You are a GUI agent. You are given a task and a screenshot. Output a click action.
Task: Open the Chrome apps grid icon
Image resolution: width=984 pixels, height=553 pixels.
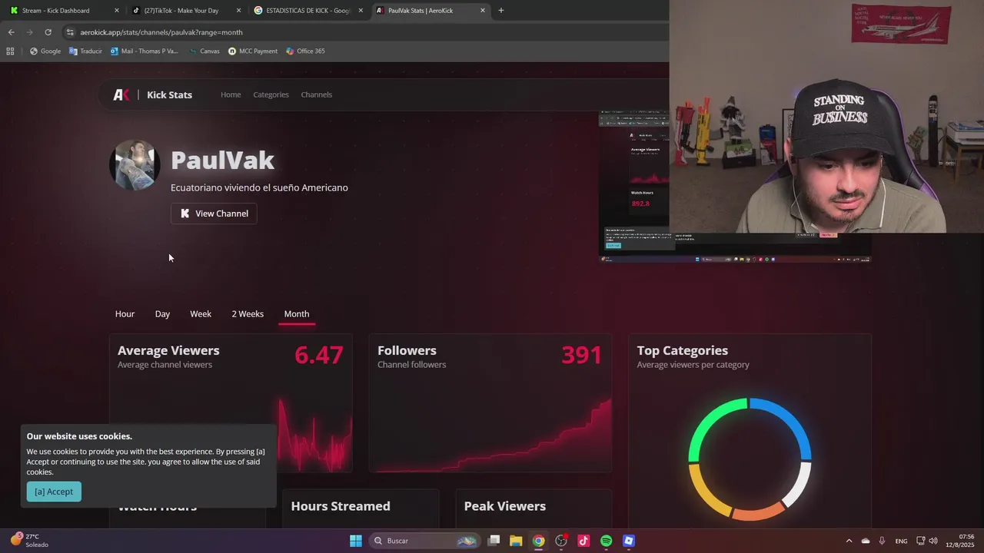pos(10,51)
